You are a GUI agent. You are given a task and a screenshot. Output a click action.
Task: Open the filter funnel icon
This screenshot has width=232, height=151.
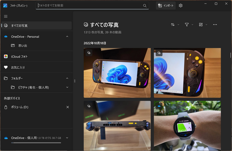[x=187, y=25]
